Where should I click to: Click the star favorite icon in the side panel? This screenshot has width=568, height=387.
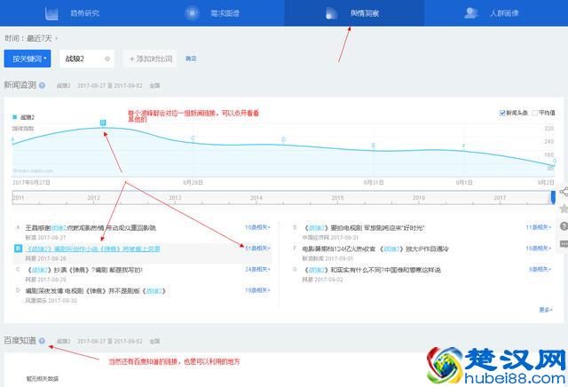click(564, 209)
